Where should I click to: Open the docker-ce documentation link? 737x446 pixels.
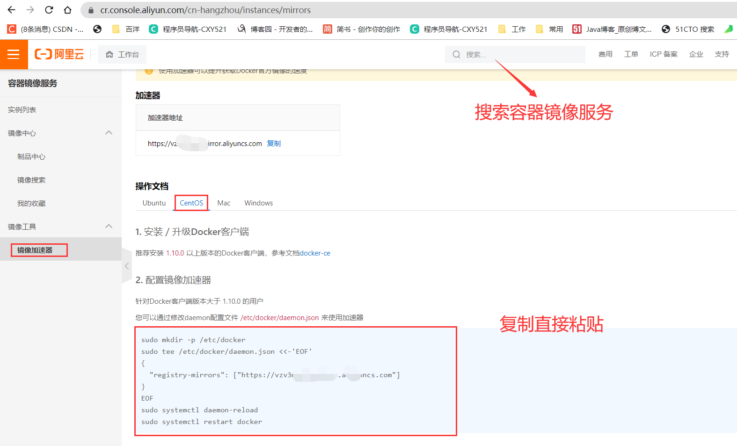(x=315, y=253)
